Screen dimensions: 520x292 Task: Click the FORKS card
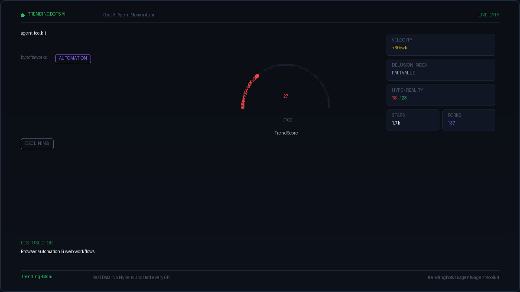469,120
